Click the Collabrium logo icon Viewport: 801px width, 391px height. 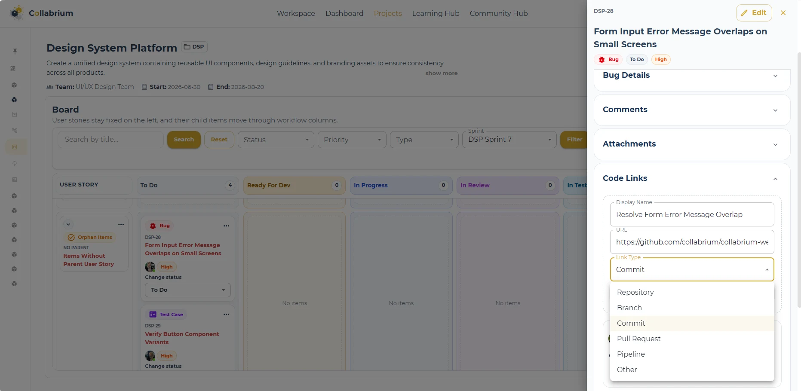pos(16,13)
